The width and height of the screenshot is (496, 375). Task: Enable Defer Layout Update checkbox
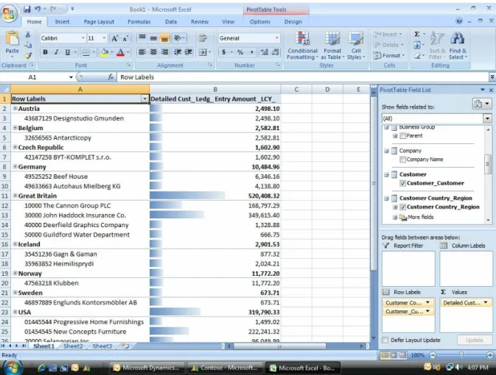tap(385, 340)
